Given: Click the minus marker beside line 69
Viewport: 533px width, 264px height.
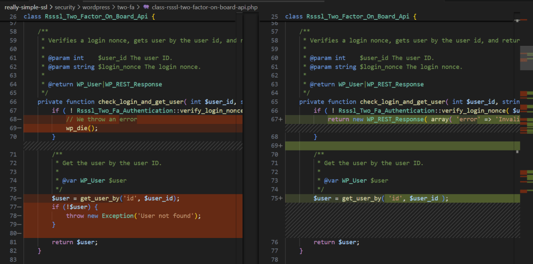Looking at the screenshot, I should pos(19,128).
